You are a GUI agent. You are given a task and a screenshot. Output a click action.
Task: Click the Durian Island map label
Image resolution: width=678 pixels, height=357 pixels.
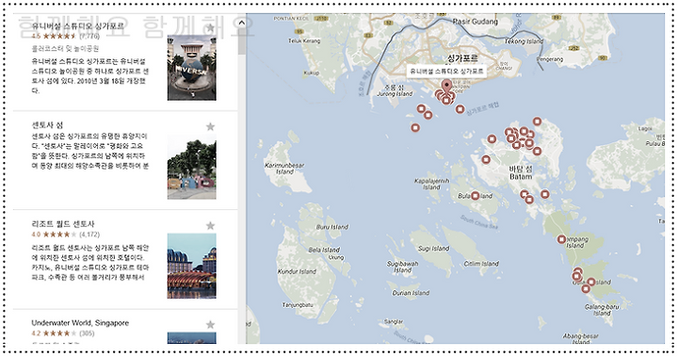click(411, 293)
